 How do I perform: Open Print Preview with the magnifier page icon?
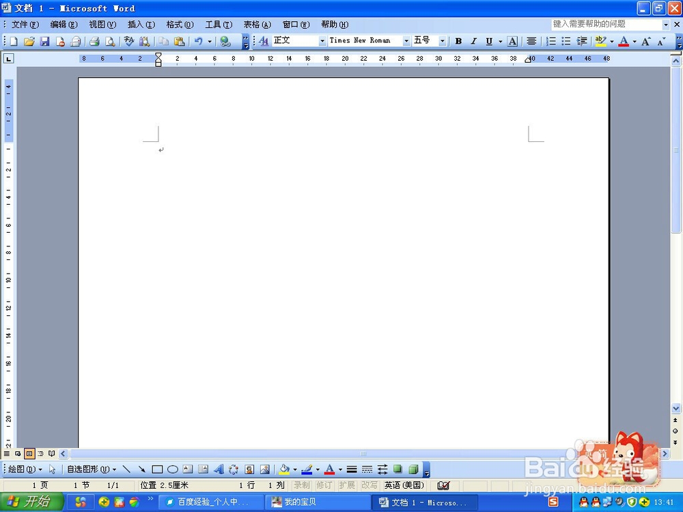click(110, 42)
